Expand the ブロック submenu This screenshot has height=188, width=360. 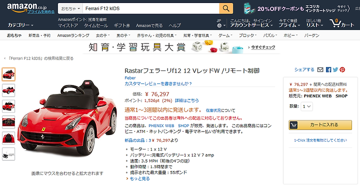click(247, 35)
